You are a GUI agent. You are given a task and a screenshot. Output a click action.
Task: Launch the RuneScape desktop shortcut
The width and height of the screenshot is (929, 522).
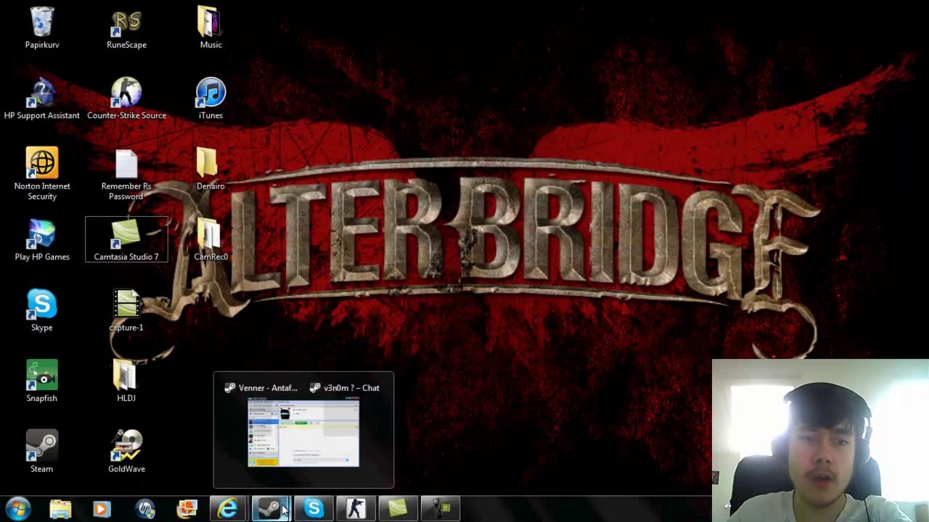(126, 23)
